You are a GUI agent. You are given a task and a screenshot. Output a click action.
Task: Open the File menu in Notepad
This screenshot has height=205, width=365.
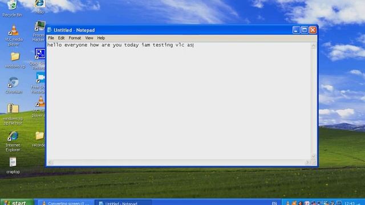(x=51, y=38)
